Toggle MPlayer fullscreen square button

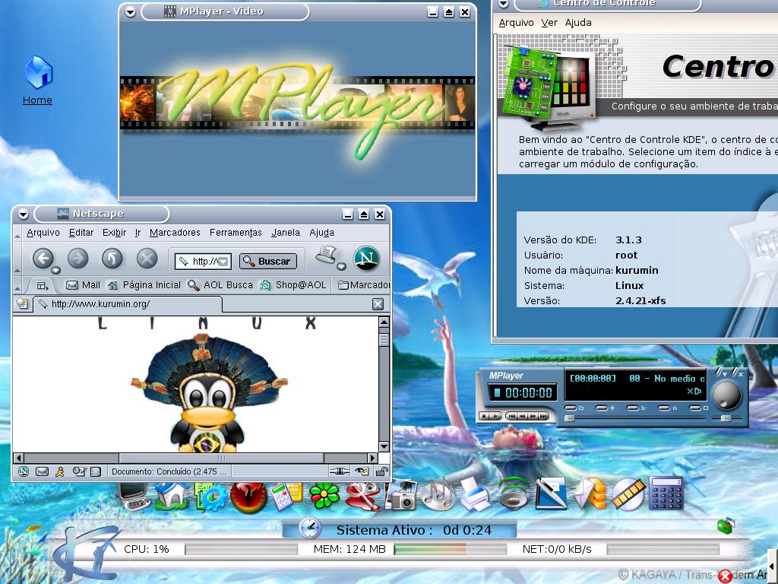click(x=696, y=408)
